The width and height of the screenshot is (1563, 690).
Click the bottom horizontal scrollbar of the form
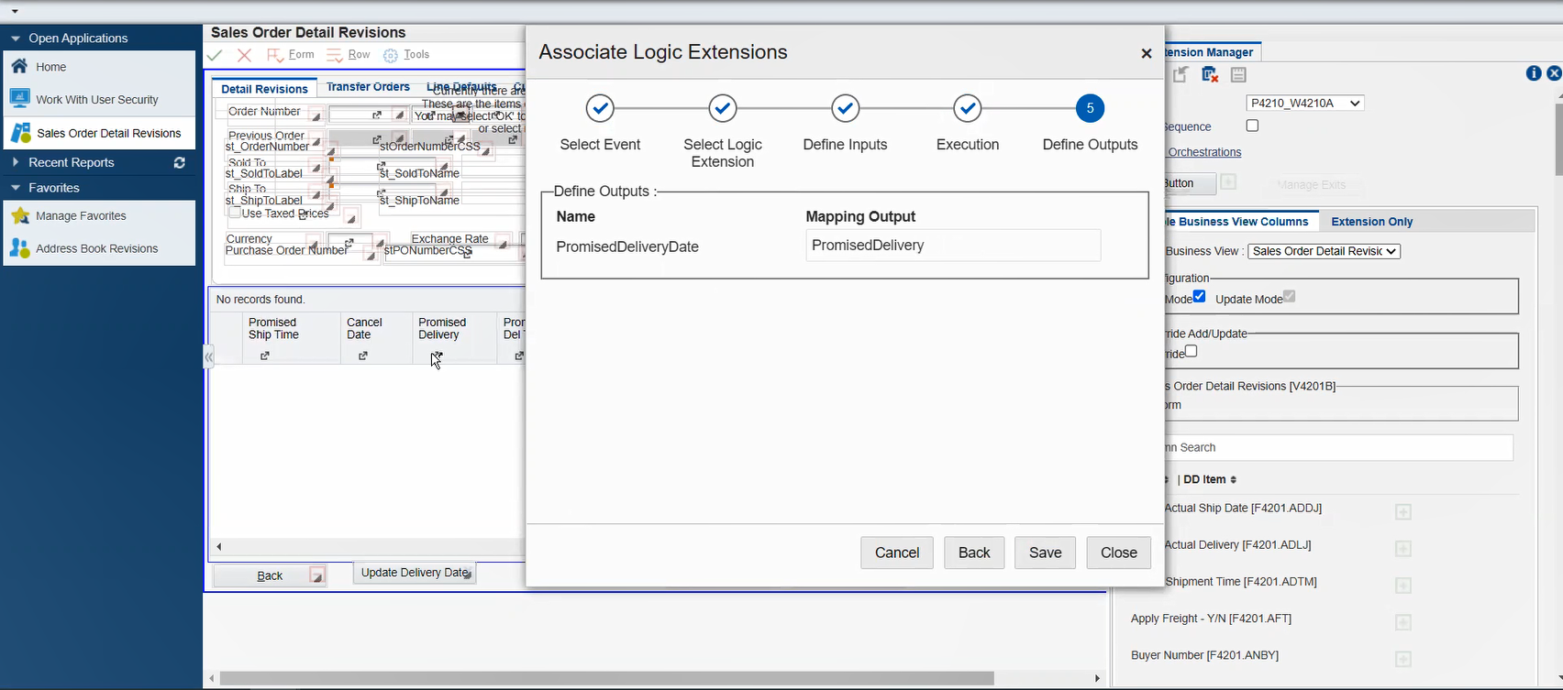click(607, 679)
